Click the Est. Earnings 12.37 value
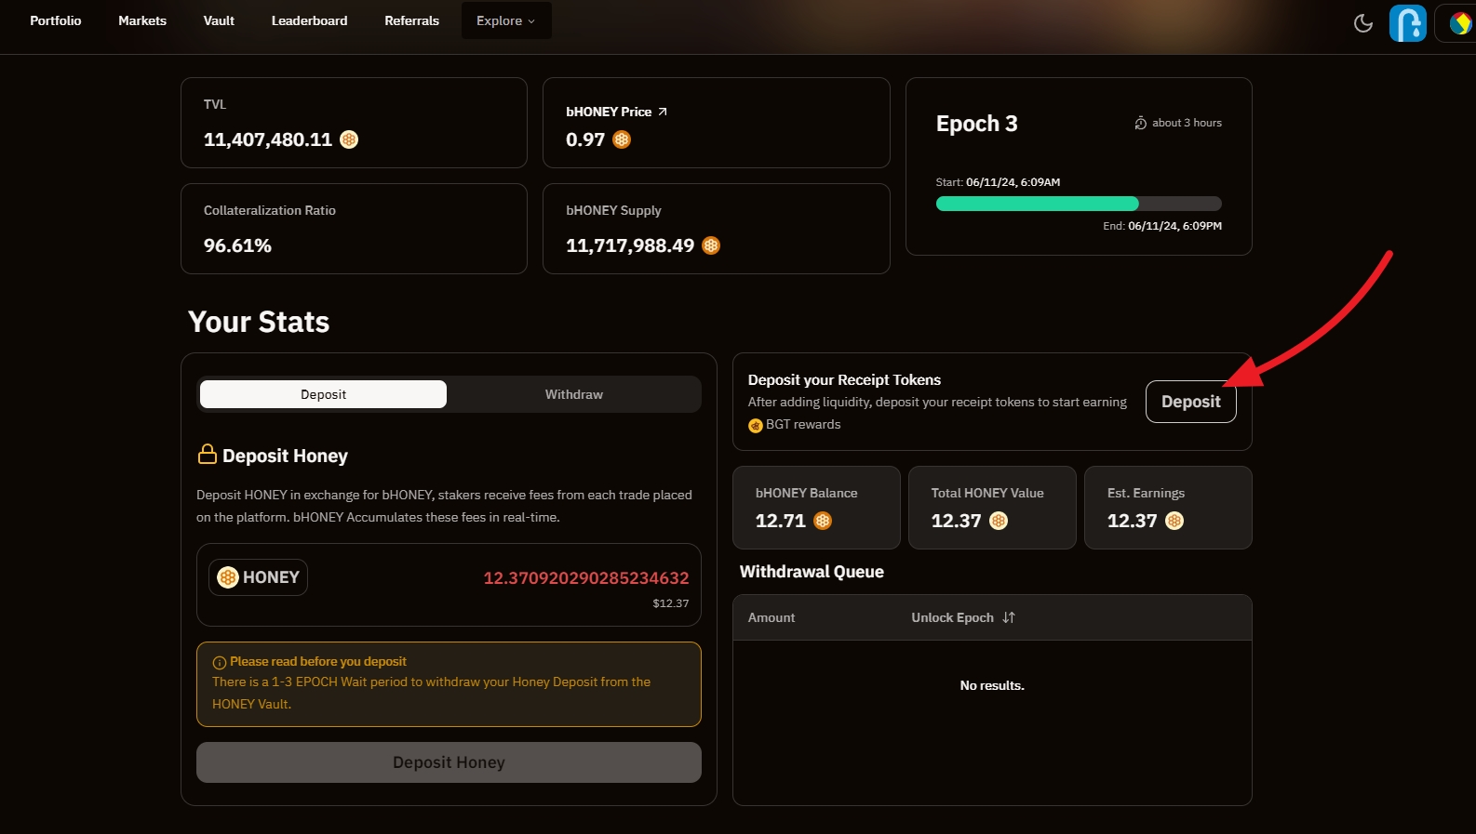Screen dimensions: 1476x834 [x=1133, y=521]
